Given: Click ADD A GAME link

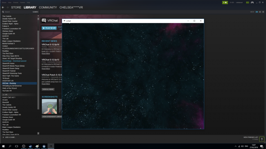Looking at the screenshot, I should click(10, 137).
